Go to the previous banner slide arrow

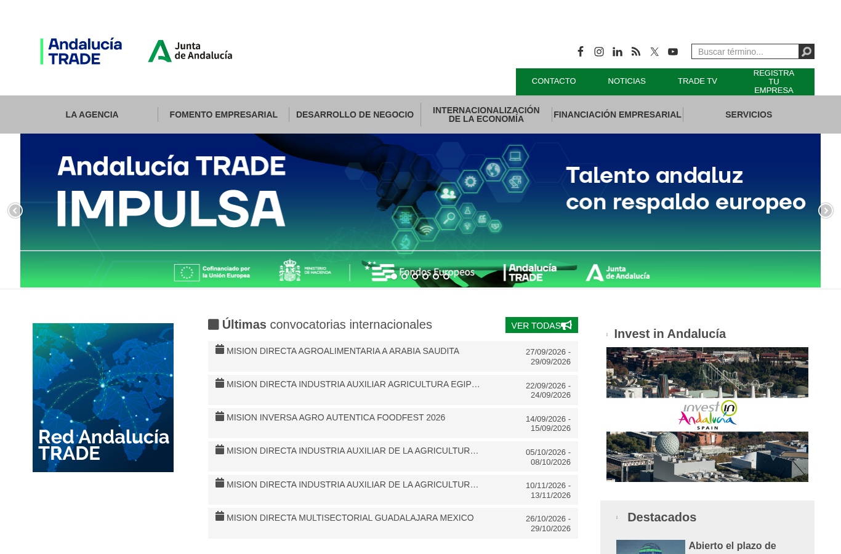coord(15,211)
